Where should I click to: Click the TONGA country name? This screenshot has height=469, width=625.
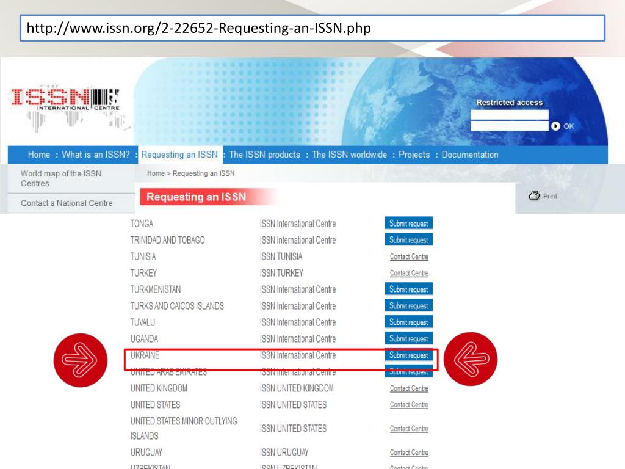(x=142, y=224)
